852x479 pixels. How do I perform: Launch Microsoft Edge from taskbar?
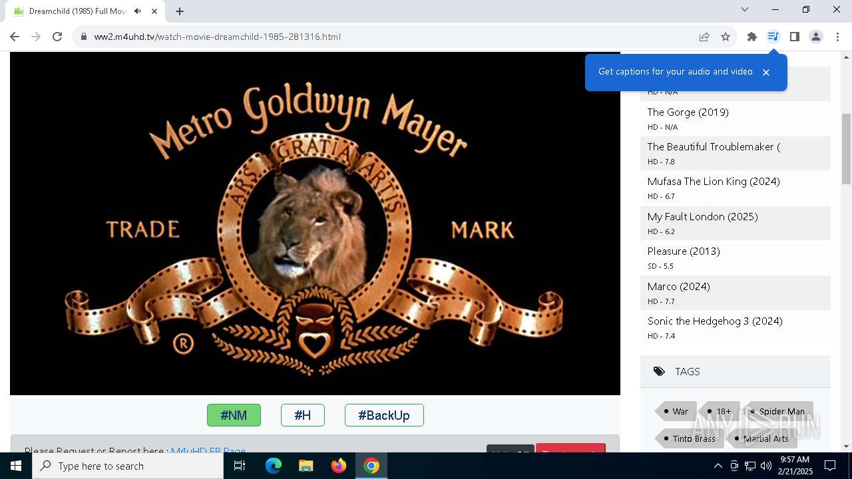pos(274,466)
